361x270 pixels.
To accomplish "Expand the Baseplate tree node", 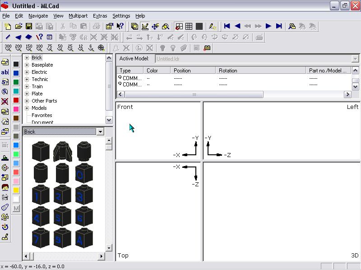I will pos(27,65).
